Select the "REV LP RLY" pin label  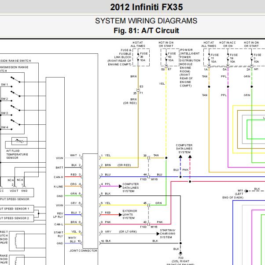pyautogui.click(x=58, y=215)
